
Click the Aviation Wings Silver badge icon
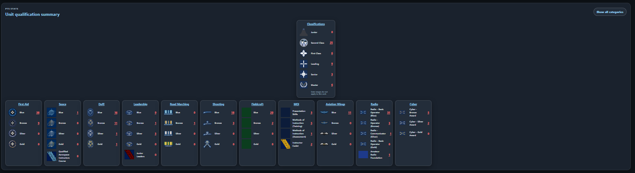(x=324, y=134)
